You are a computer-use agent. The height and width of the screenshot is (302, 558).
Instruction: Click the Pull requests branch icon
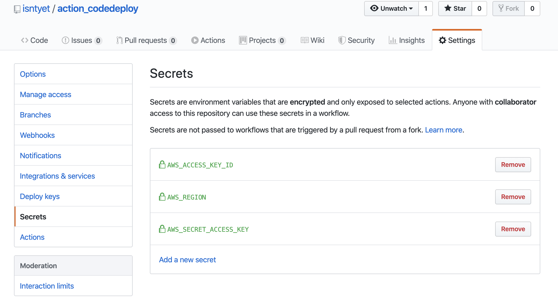click(x=119, y=40)
